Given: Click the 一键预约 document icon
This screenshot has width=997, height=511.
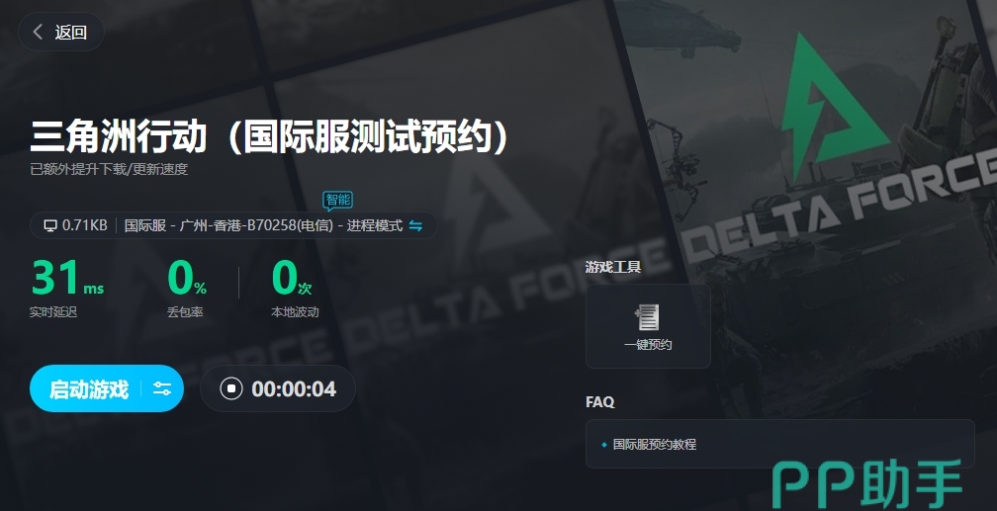Looking at the screenshot, I should 647,317.
